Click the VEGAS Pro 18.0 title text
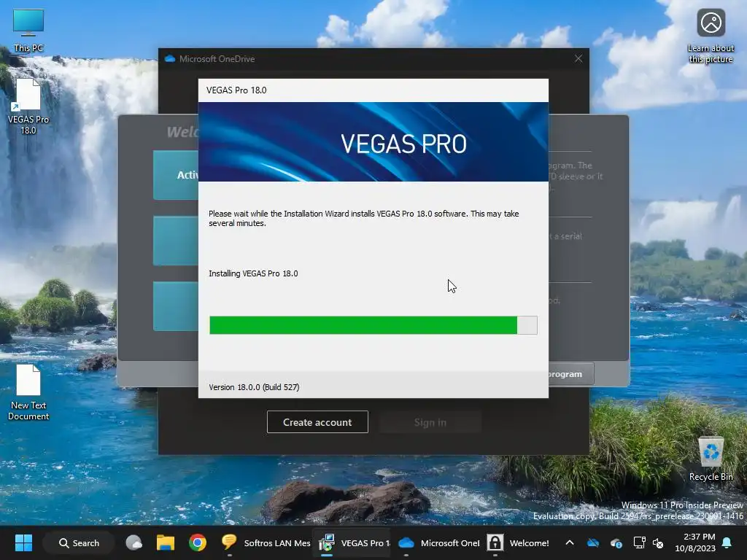747x560 pixels. pos(236,90)
